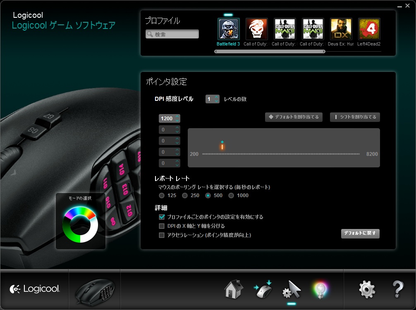Select the Call of Duty skull profile icon
The height and width of the screenshot is (310, 416).
click(x=256, y=29)
